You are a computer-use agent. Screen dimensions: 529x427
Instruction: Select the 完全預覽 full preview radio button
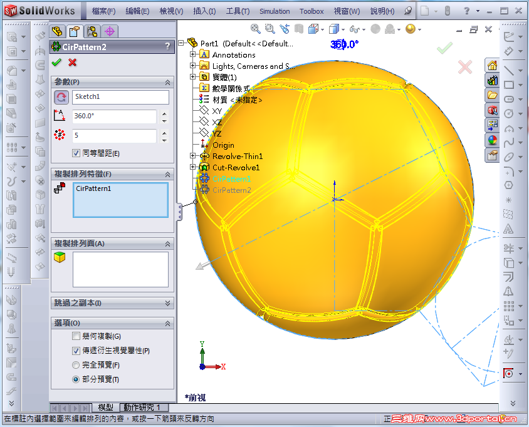coord(76,365)
